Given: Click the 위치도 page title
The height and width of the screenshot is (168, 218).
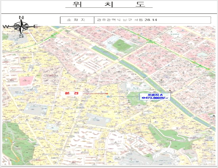Looking at the screenshot, I should point(109,4).
